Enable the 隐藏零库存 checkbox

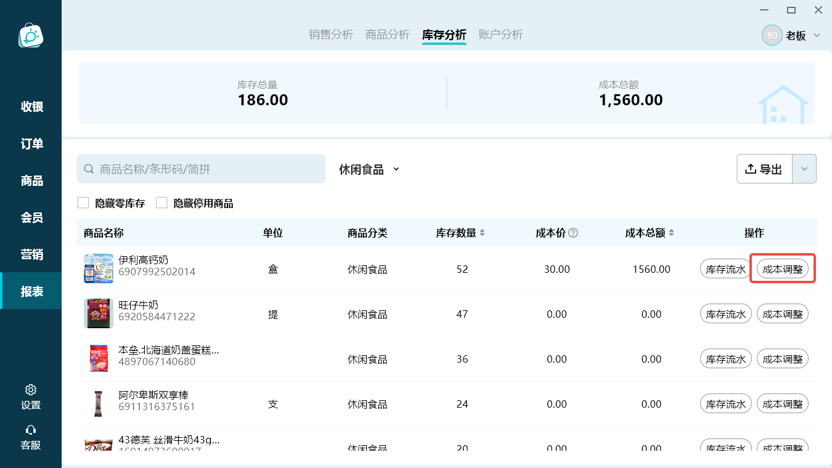point(83,203)
